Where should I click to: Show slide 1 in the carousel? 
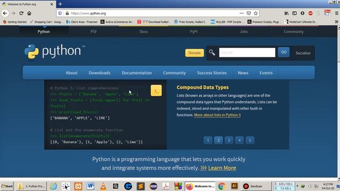(208, 140)
